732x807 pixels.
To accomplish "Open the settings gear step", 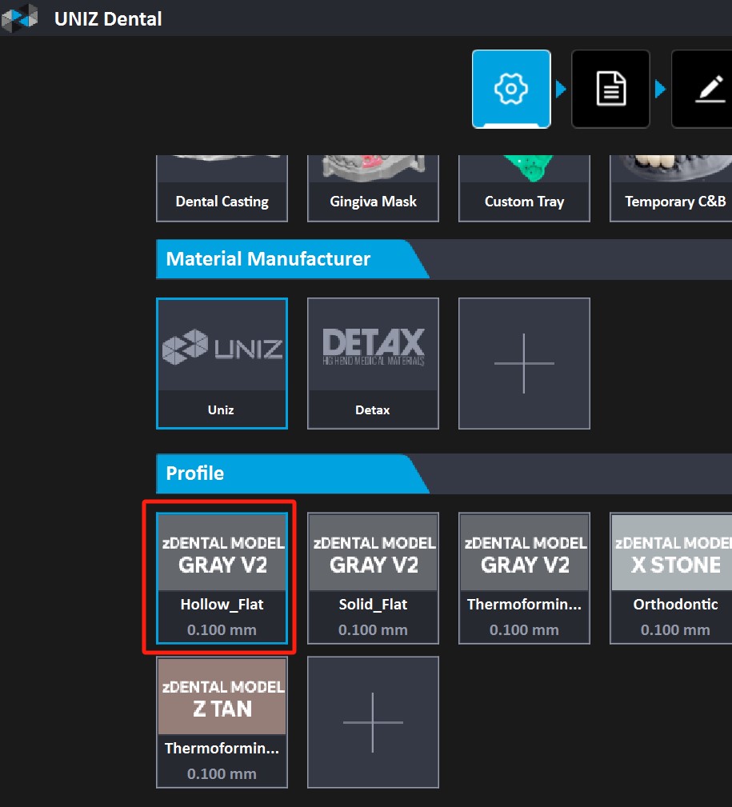I will click(511, 89).
